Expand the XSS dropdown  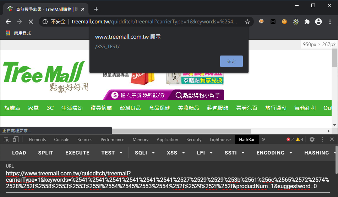176,153
